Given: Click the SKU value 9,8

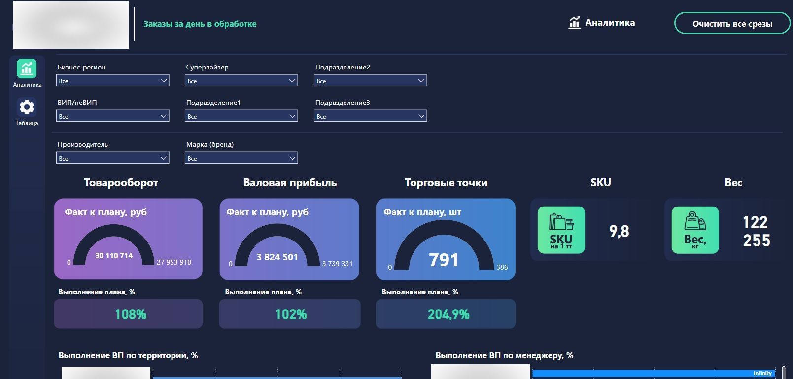Looking at the screenshot, I should click(619, 231).
